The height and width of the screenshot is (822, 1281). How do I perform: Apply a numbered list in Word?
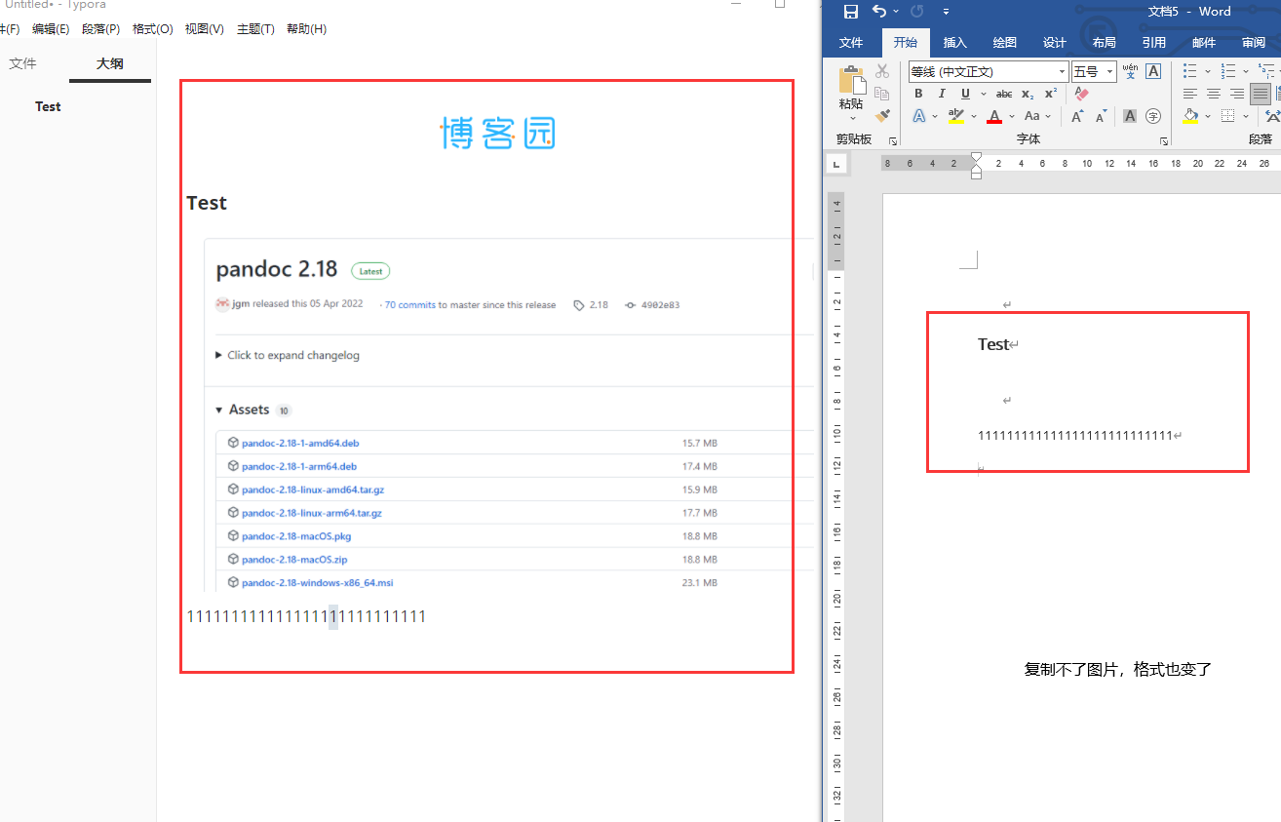tap(1228, 71)
